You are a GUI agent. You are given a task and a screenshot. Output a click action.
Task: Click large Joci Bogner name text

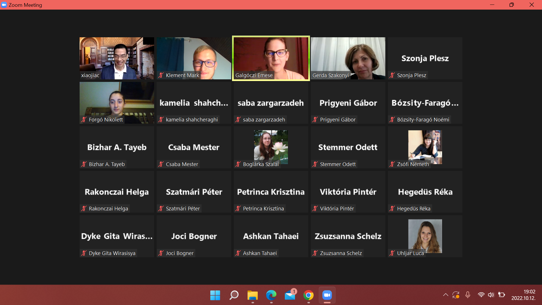194,236
